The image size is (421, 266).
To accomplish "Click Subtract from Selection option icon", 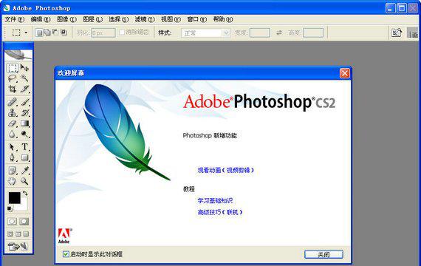I will coord(55,33).
